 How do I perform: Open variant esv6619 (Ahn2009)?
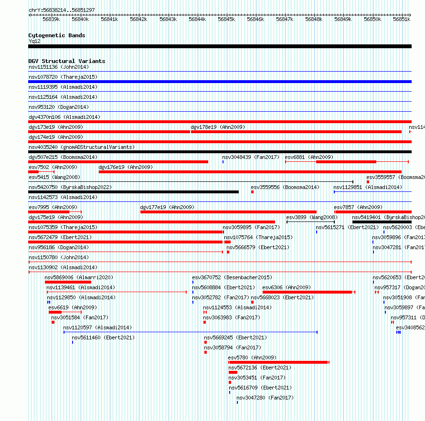[73, 307]
